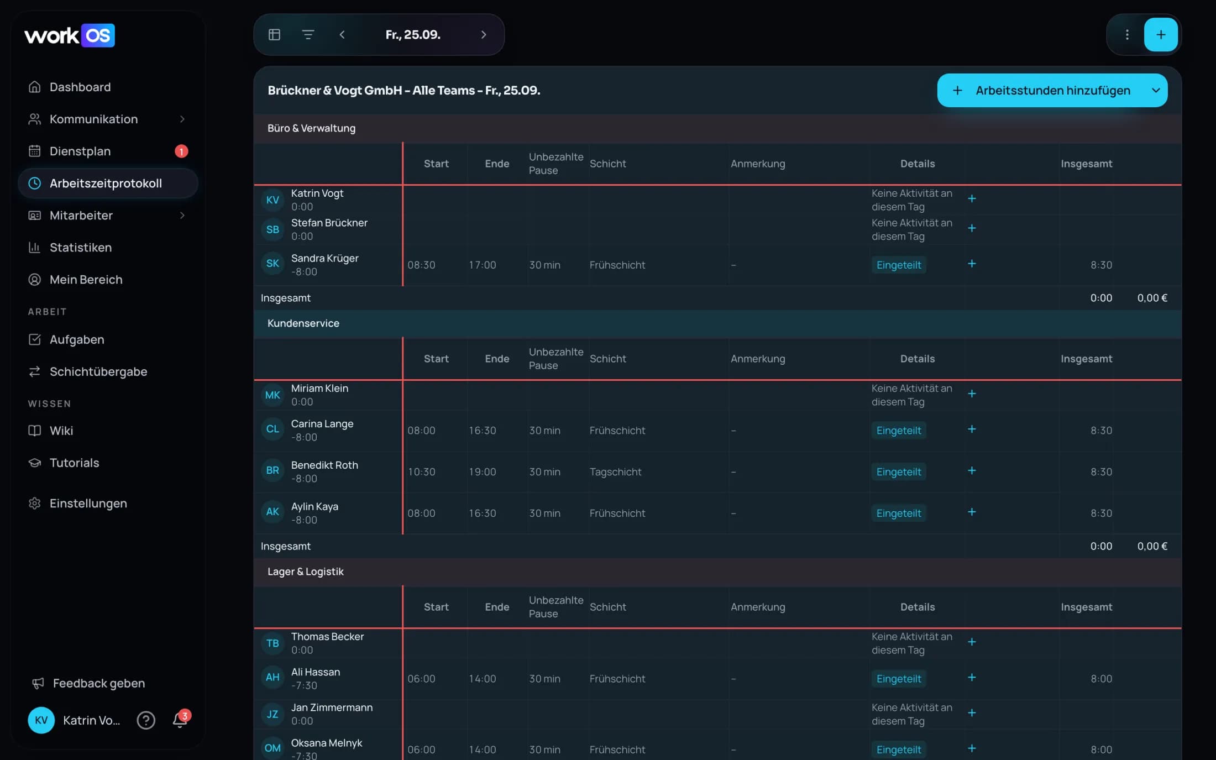Image resolution: width=1216 pixels, height=760 pixels.
Task: Open Katrin Vo... user profile avatar
Action: 41,720
